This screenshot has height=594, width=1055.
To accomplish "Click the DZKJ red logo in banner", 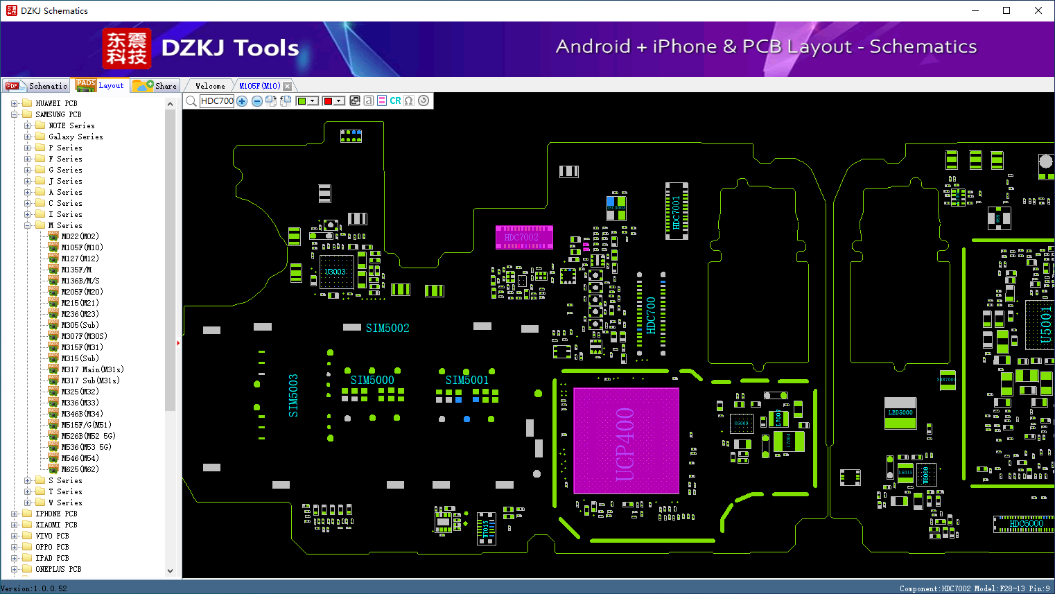I will coord(126,48).
